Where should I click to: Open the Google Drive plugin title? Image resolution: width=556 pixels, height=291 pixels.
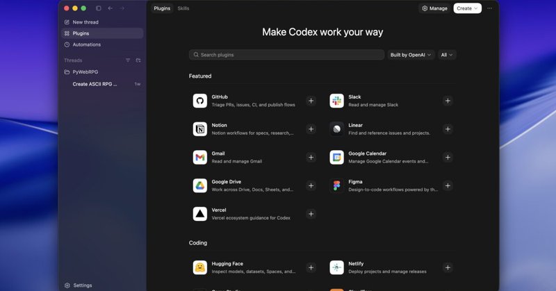click(227, 182)
